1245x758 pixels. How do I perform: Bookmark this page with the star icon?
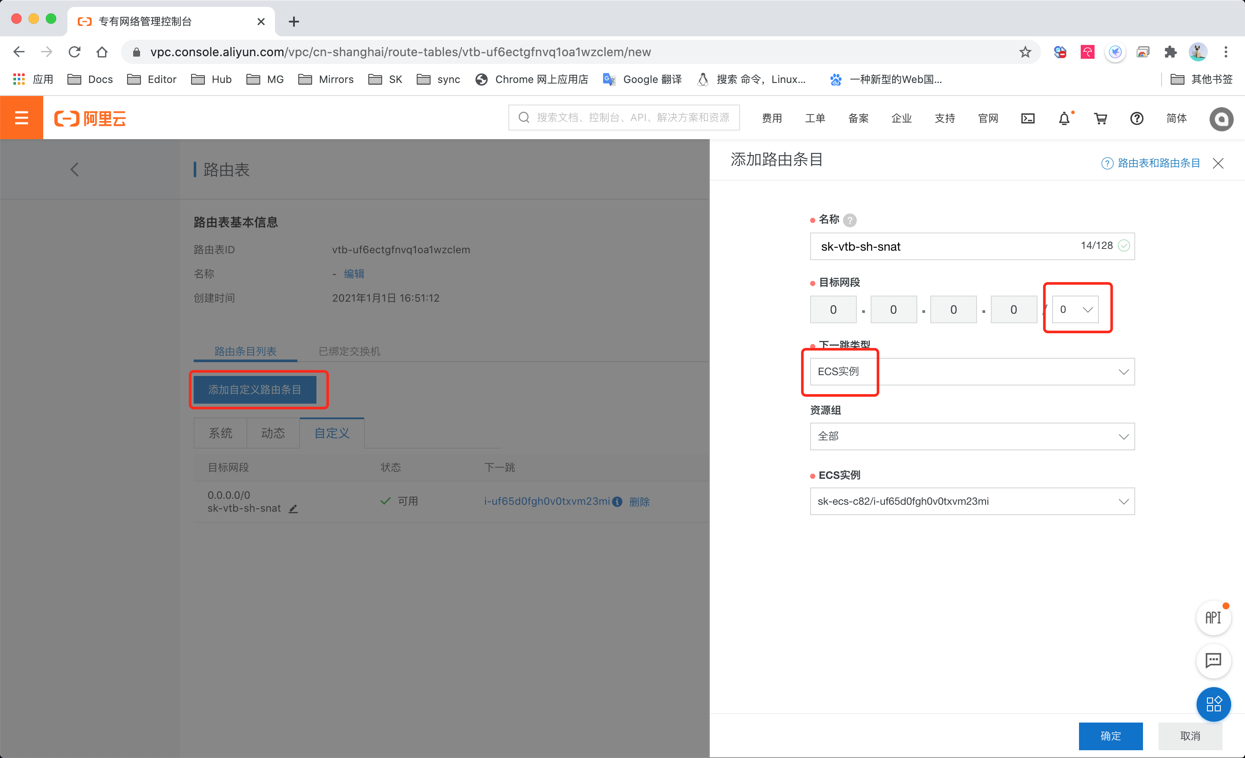tap(1025, 52)
